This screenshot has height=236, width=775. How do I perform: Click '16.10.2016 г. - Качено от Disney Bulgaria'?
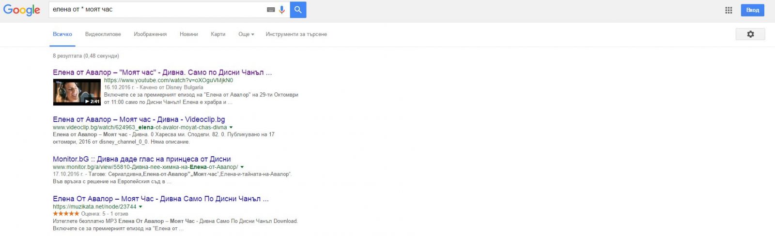point(154,88)
